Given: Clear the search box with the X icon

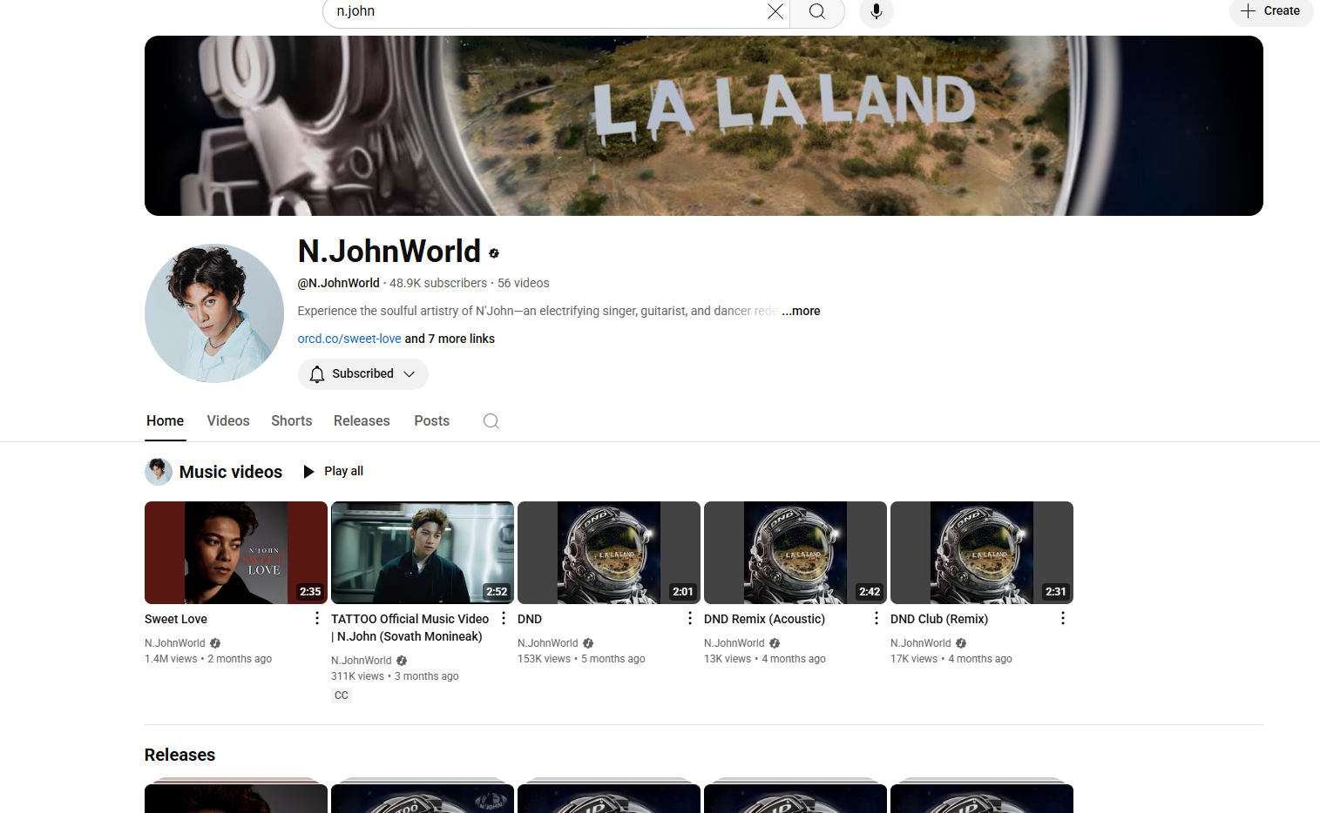Looking at the screenshot, I should click(x=775, y=11).
